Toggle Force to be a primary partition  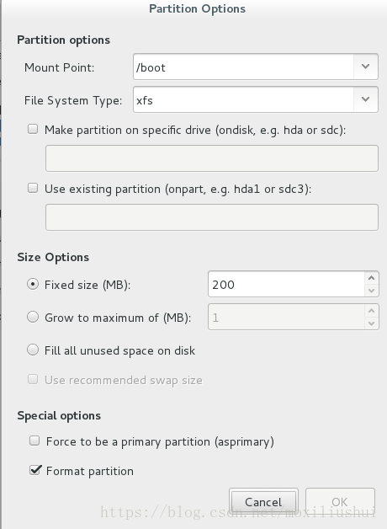click(34, 441)
